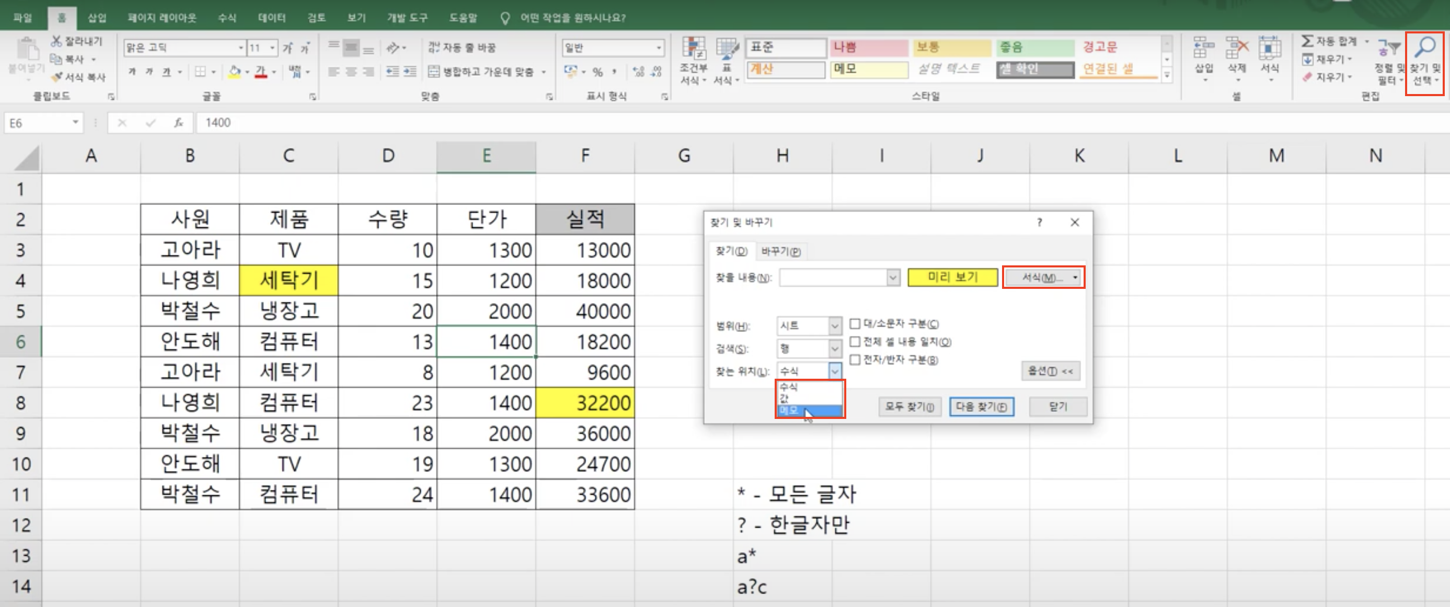The width and height of the screenshot is (1450, 607).
Task: Click the decrease decimal icon
Action: (x=657, y=72)
